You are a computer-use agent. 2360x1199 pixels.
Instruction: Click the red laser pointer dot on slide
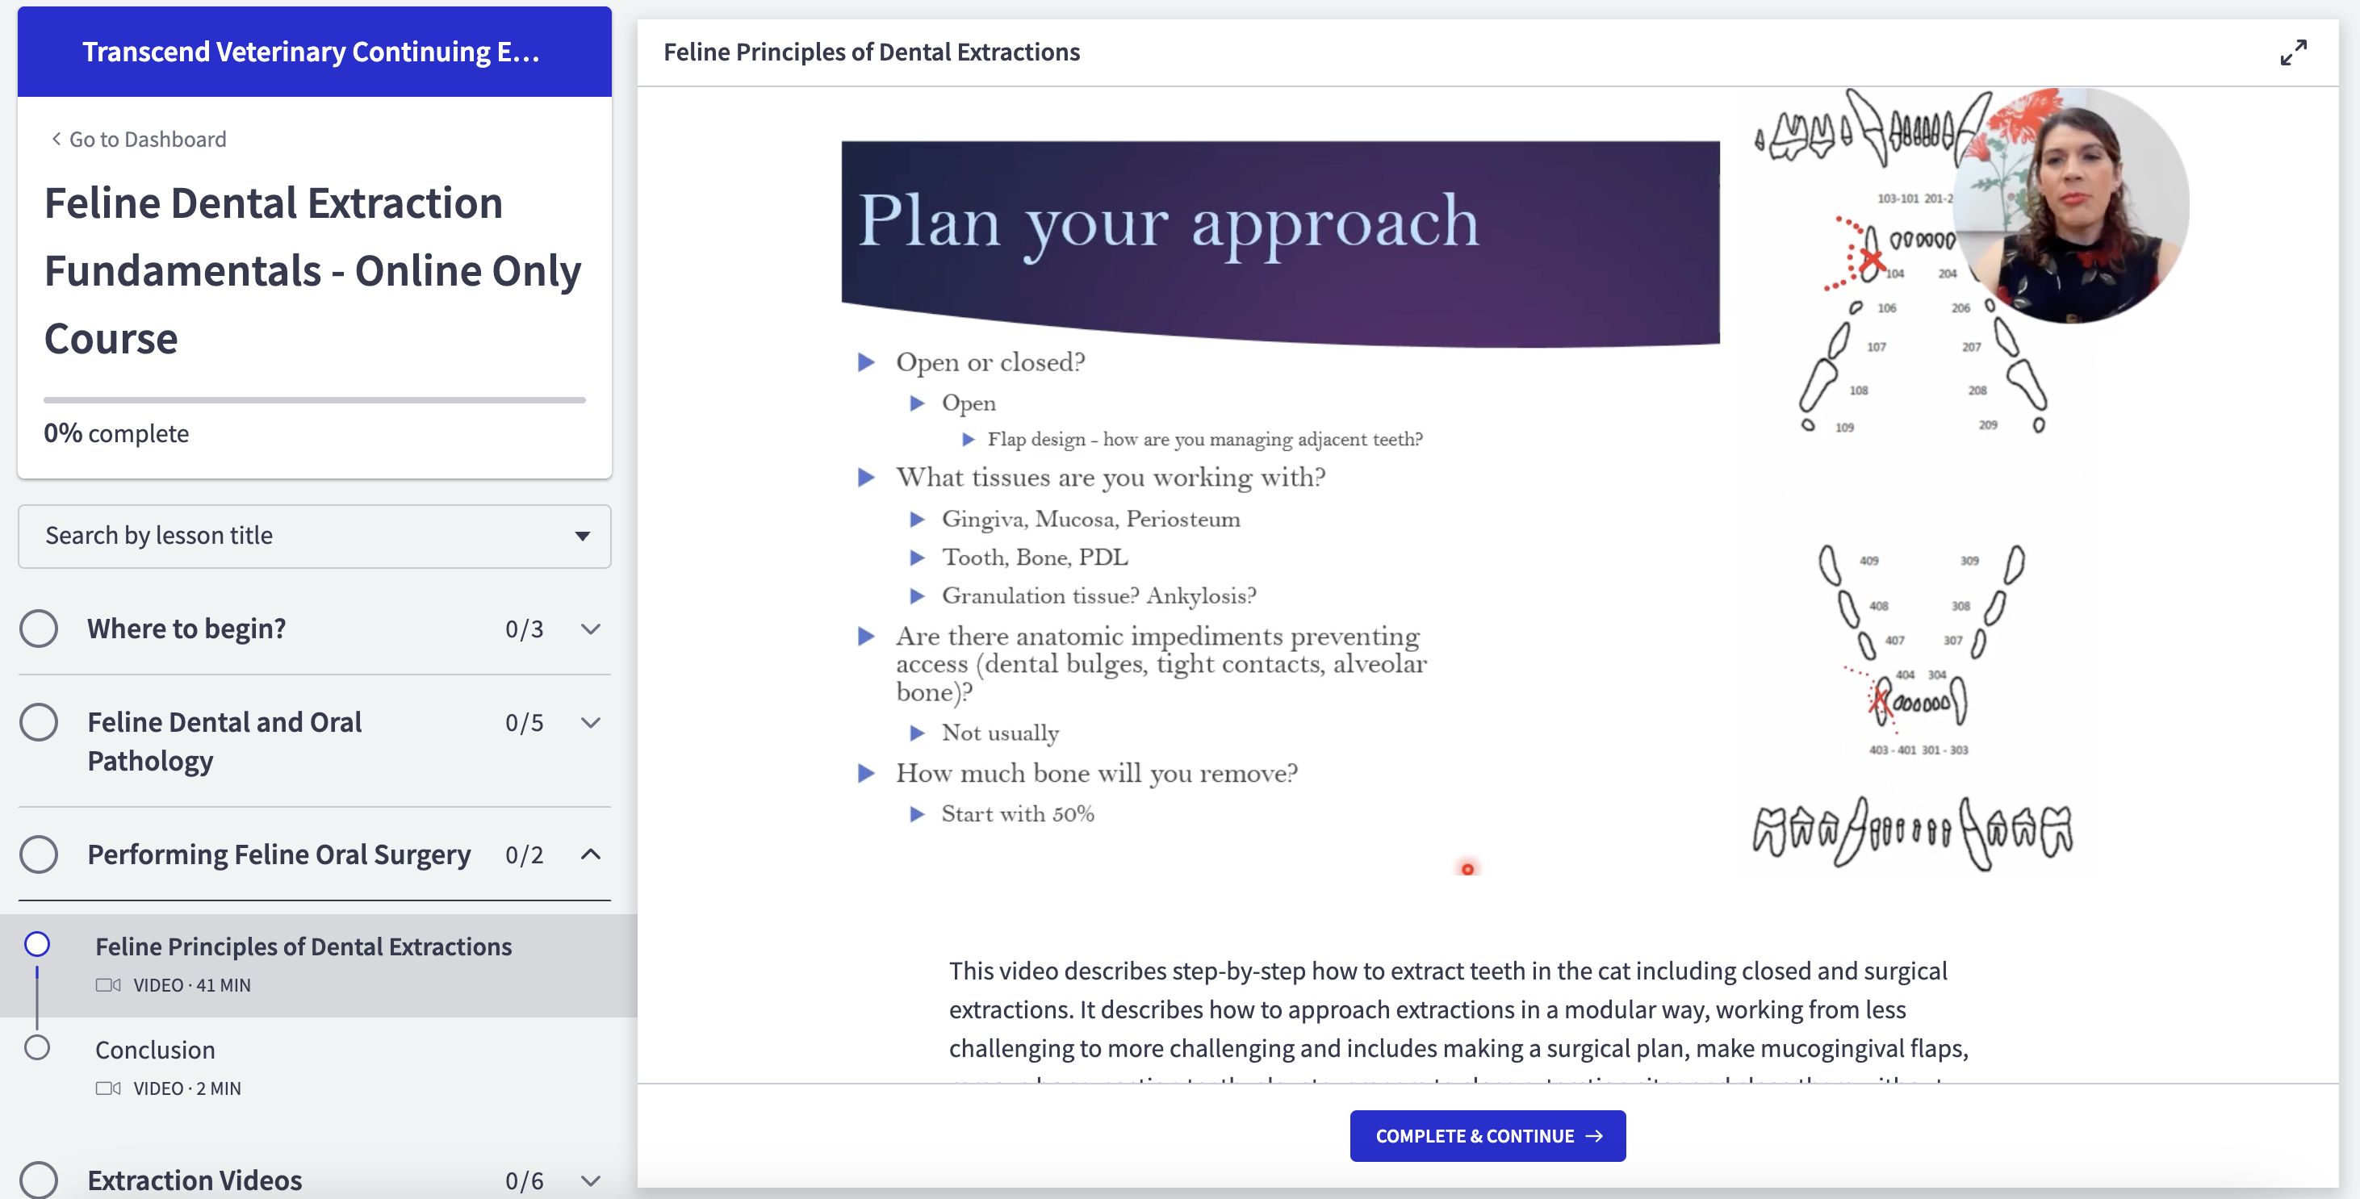click(1467, 869)
